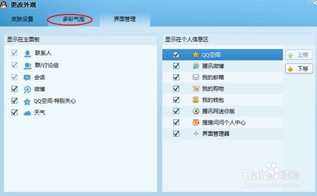Click the 群/讨论组 label text
Viewport: 317px width, 196px height.
(x=47, y=65)
